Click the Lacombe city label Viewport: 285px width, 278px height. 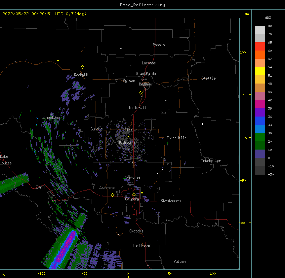pyautogui.click(x=149, y=63)
